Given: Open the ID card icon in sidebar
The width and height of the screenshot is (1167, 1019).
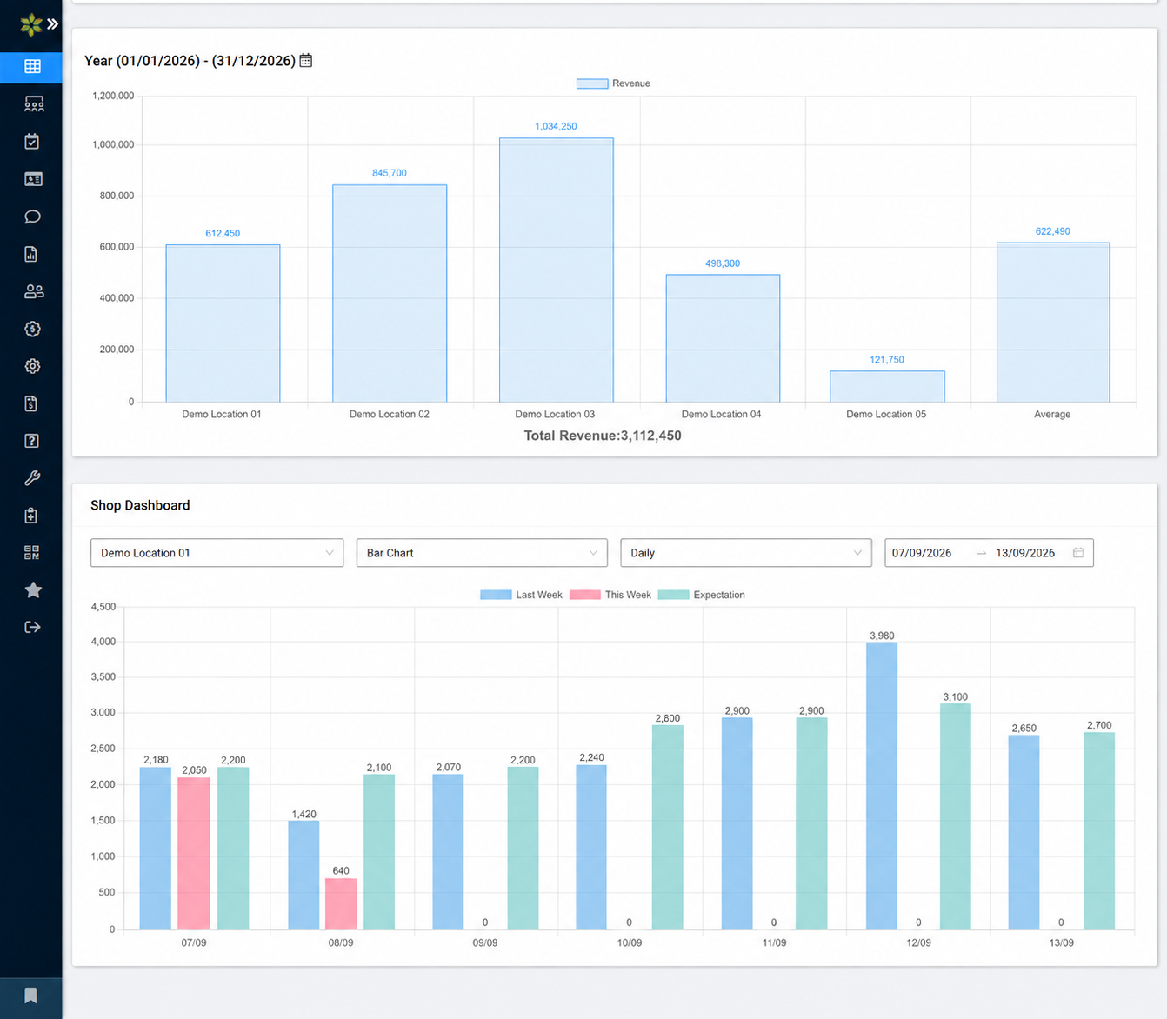Looking at the screenshot, I should point(33,179).
